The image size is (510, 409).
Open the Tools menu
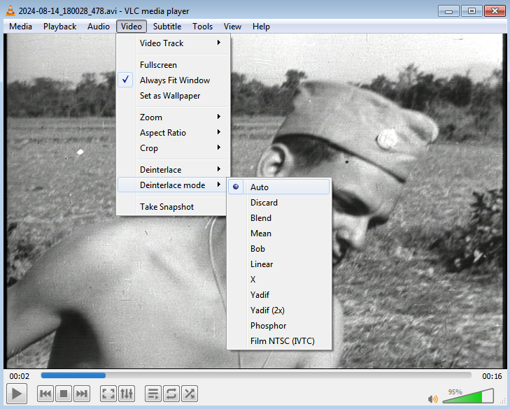click(202, 27)
